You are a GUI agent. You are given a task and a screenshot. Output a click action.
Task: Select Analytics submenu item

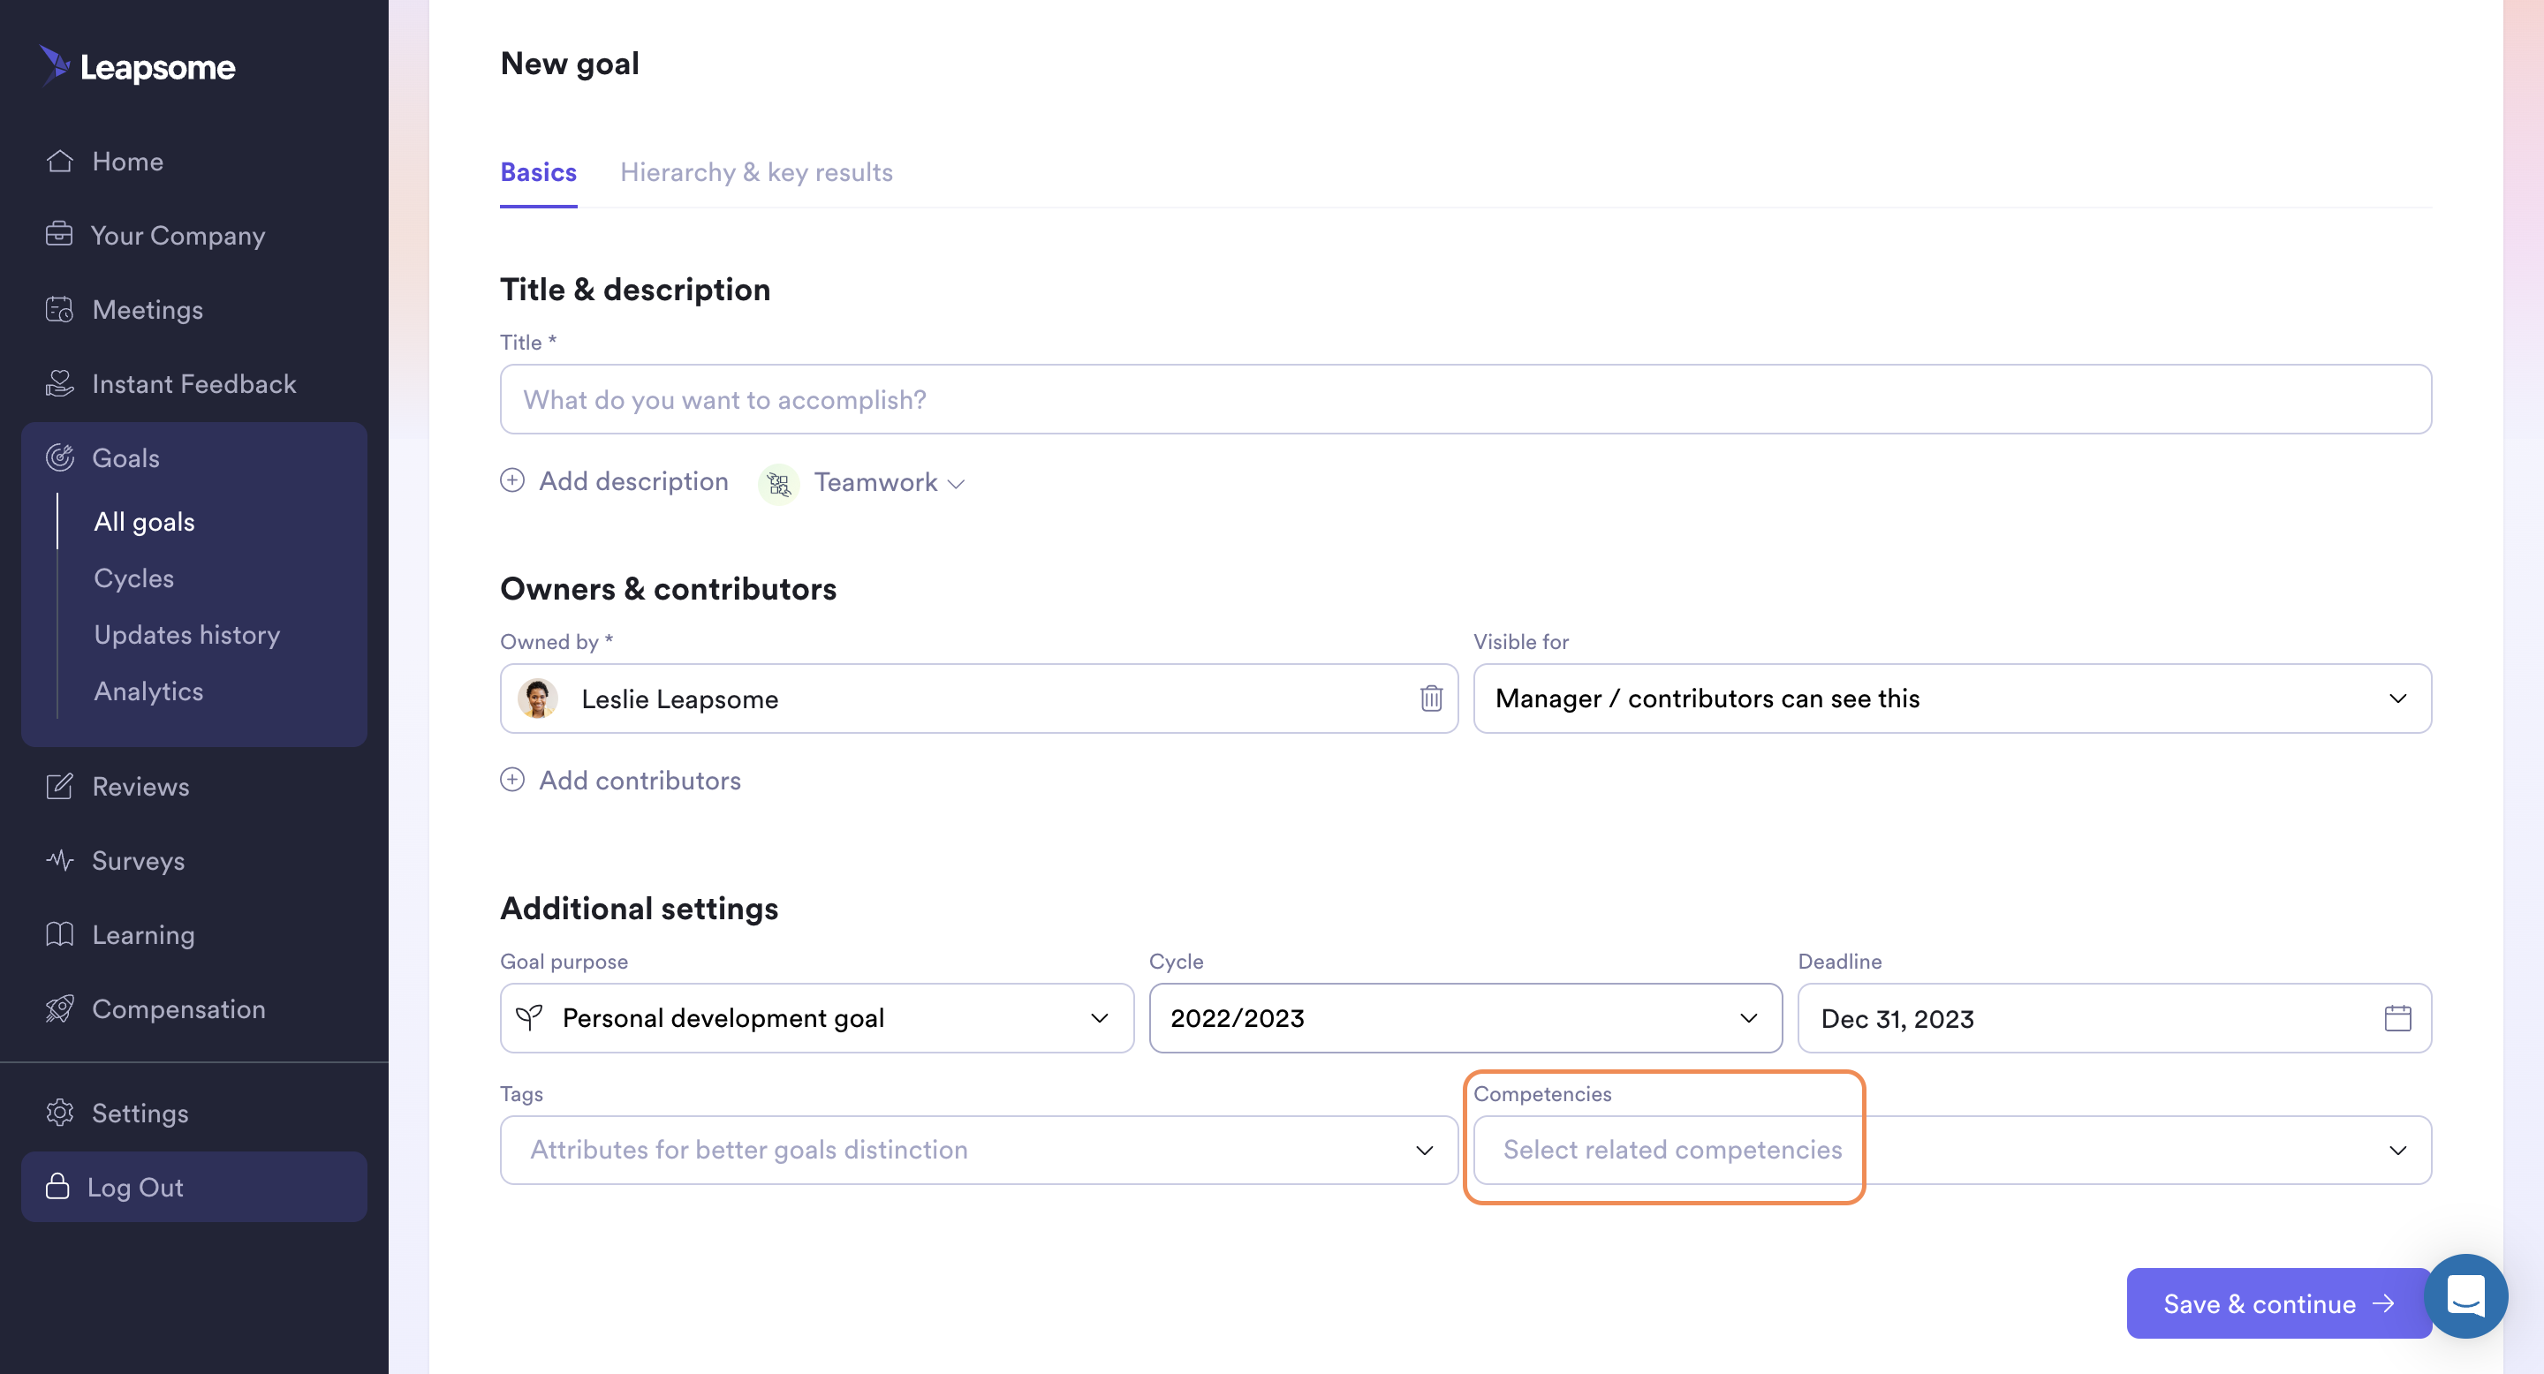[148, 691]
